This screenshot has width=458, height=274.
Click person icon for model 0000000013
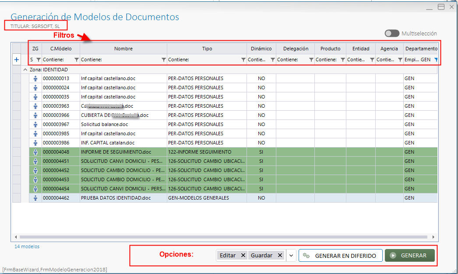pos(35,79)
